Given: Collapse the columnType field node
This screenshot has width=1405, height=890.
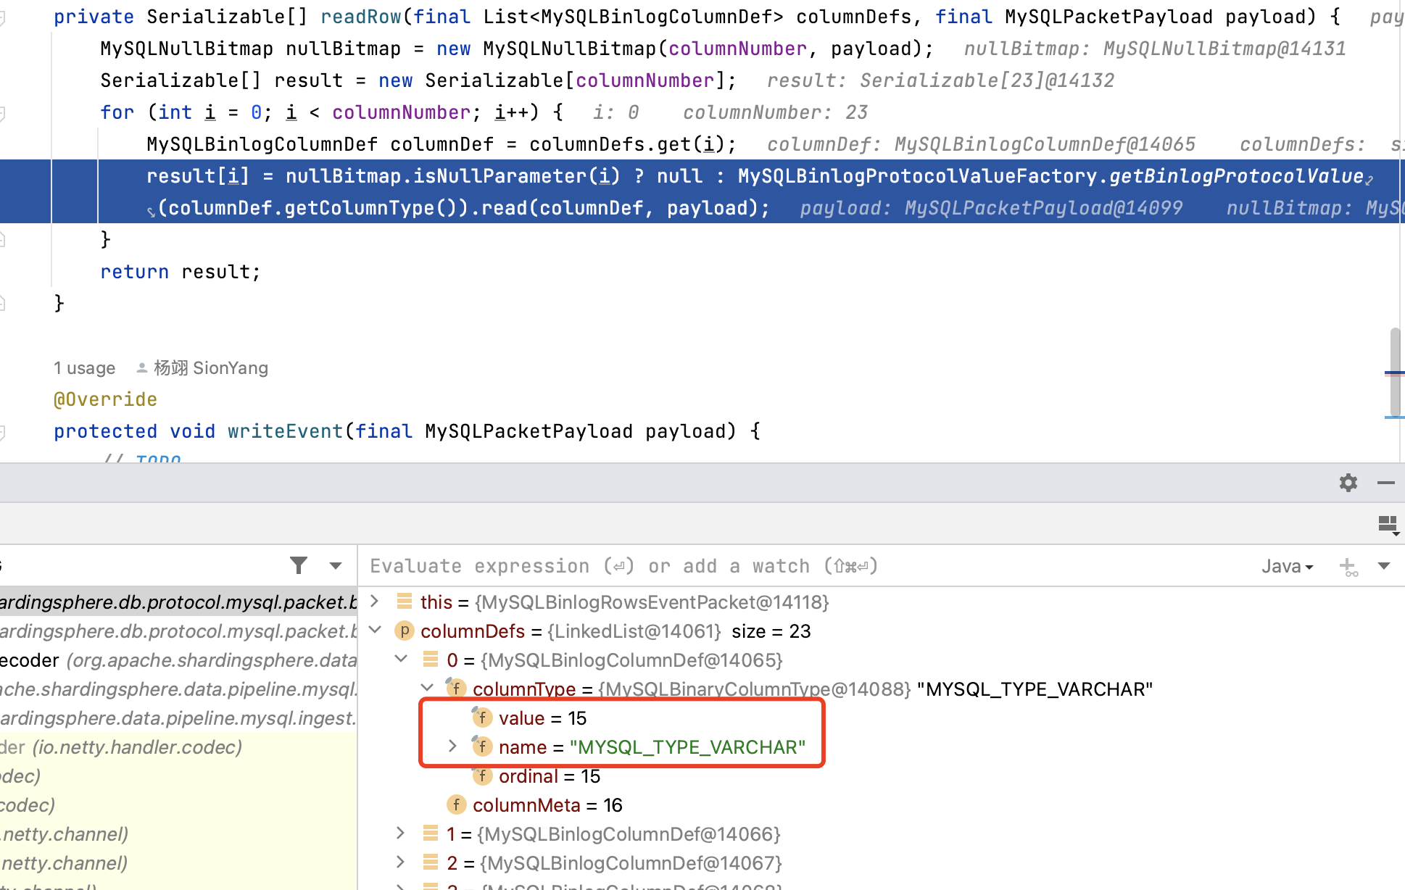Looking at the screenshot, I should (x=427, y=688).
